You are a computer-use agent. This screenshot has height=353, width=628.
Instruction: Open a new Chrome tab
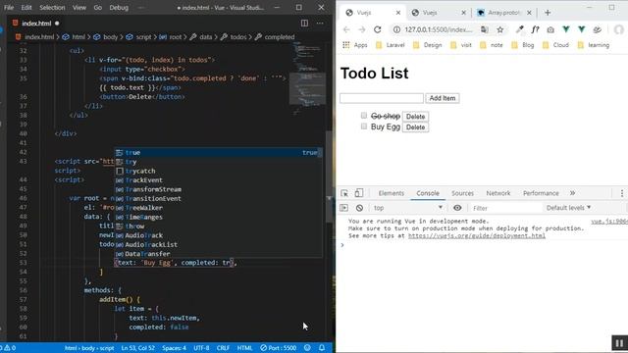[548, 13]
